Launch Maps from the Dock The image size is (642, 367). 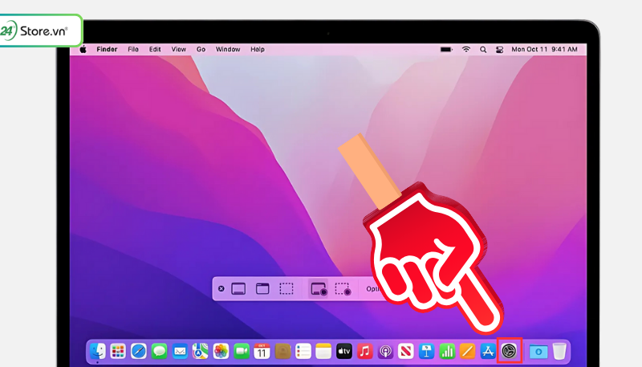click(x=200, y=351)
